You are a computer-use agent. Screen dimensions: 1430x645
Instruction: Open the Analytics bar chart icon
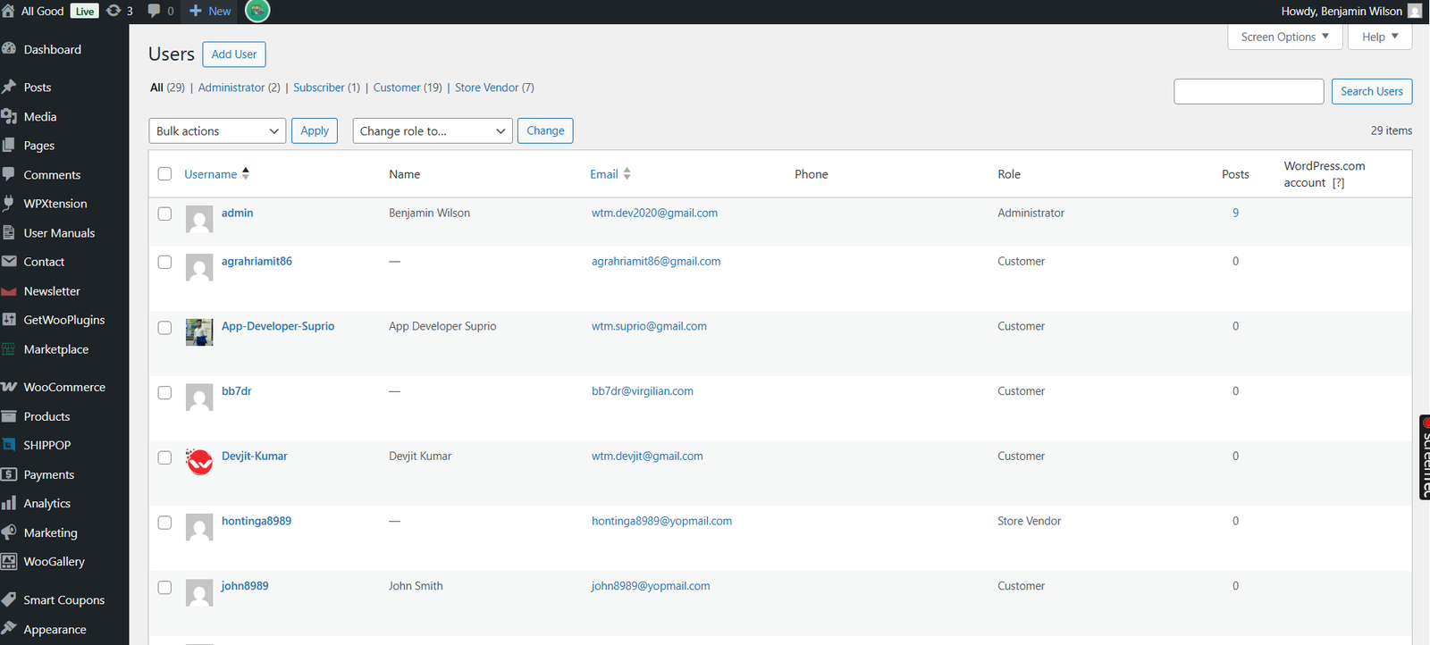pyautogui.click(x=9, y=504)
